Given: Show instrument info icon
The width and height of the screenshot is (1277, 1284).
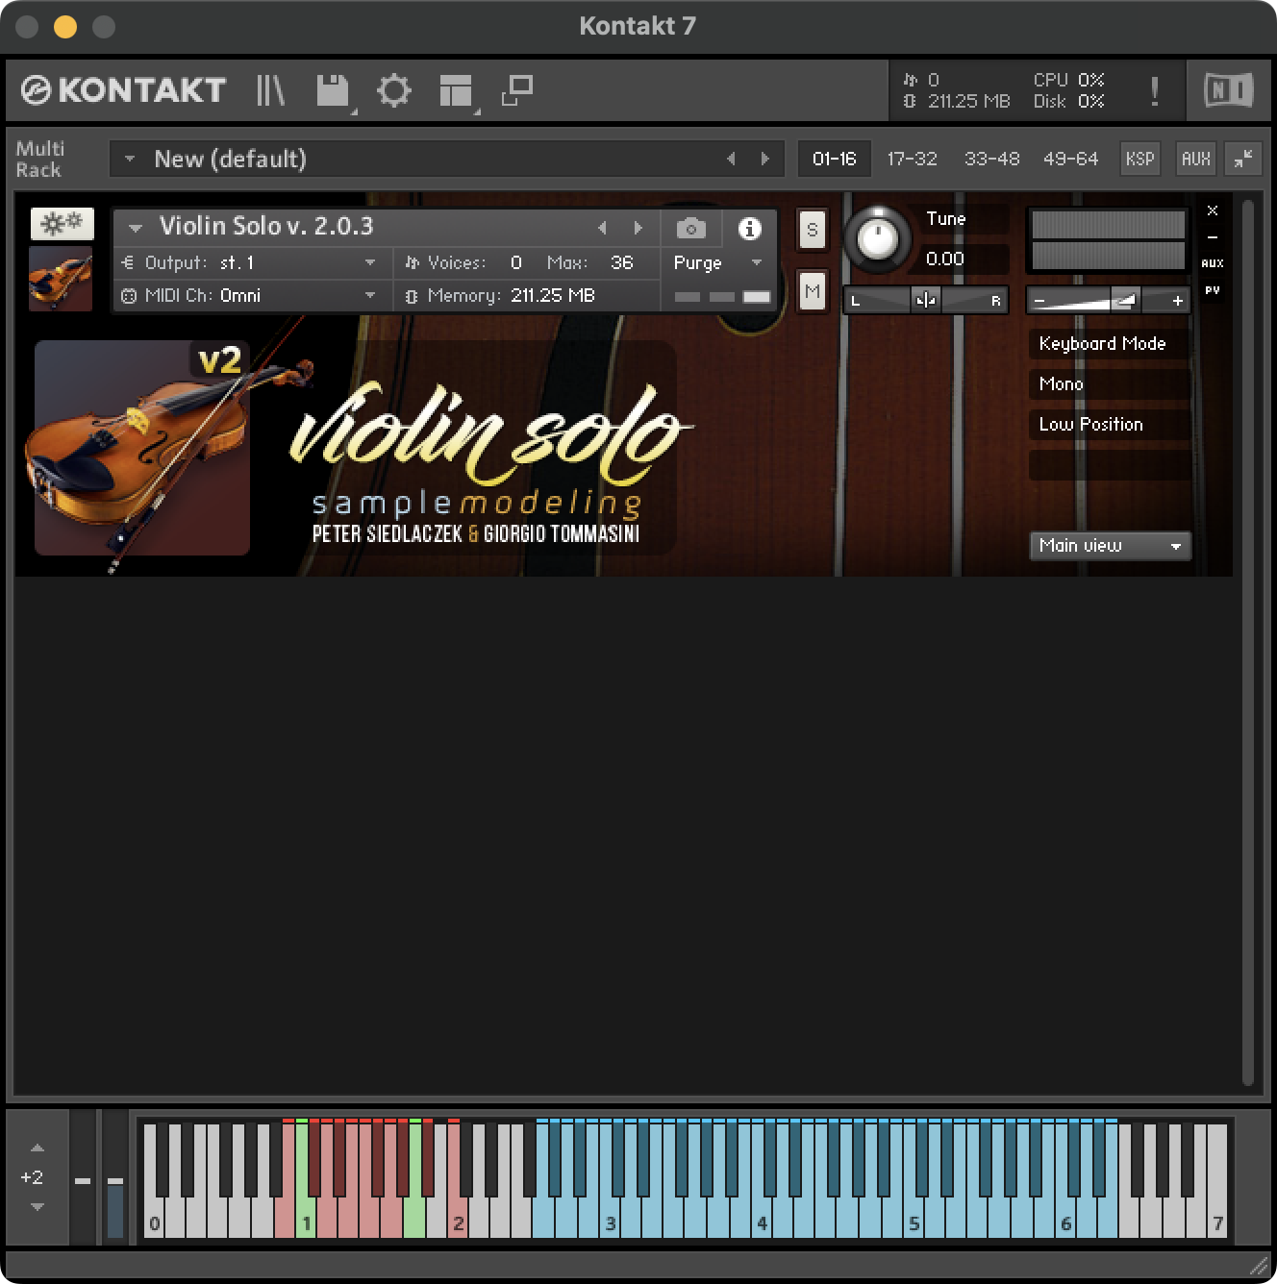Looking at the screenshot, I should [x=749, y=229].
